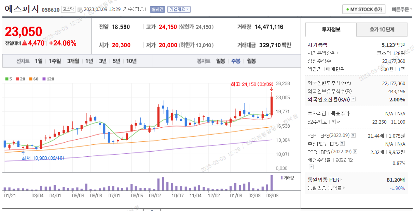
Task: Expand the 기업개요 dropdown
Action: click(x=179, y=9)
